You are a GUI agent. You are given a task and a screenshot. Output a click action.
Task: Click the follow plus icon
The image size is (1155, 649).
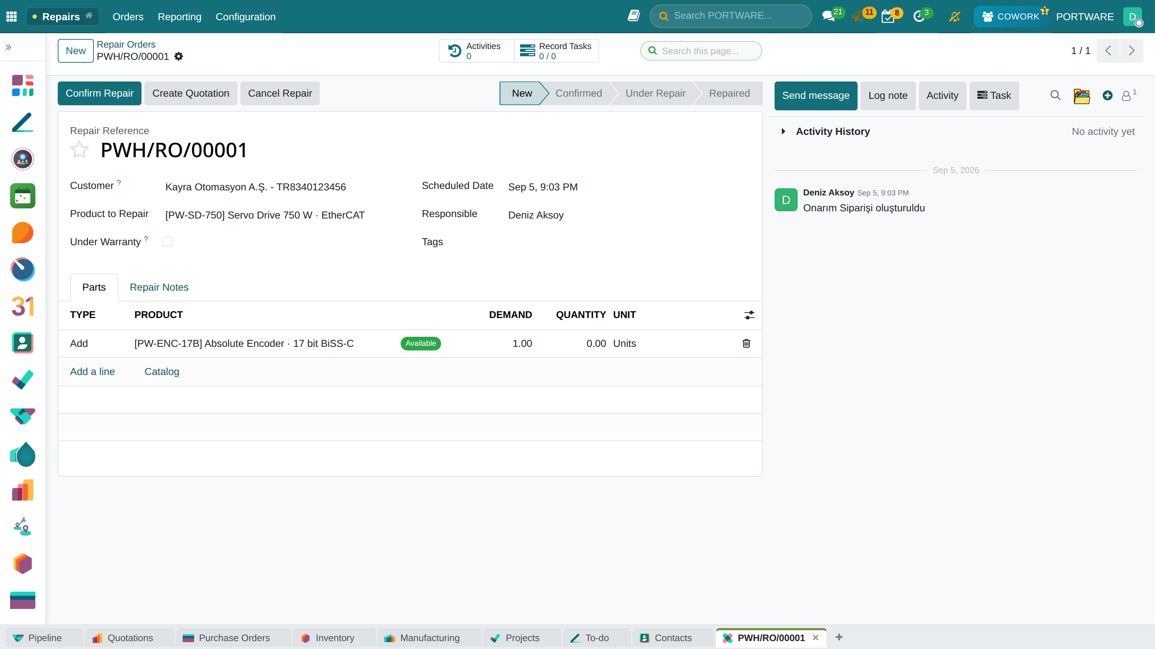1107,96
